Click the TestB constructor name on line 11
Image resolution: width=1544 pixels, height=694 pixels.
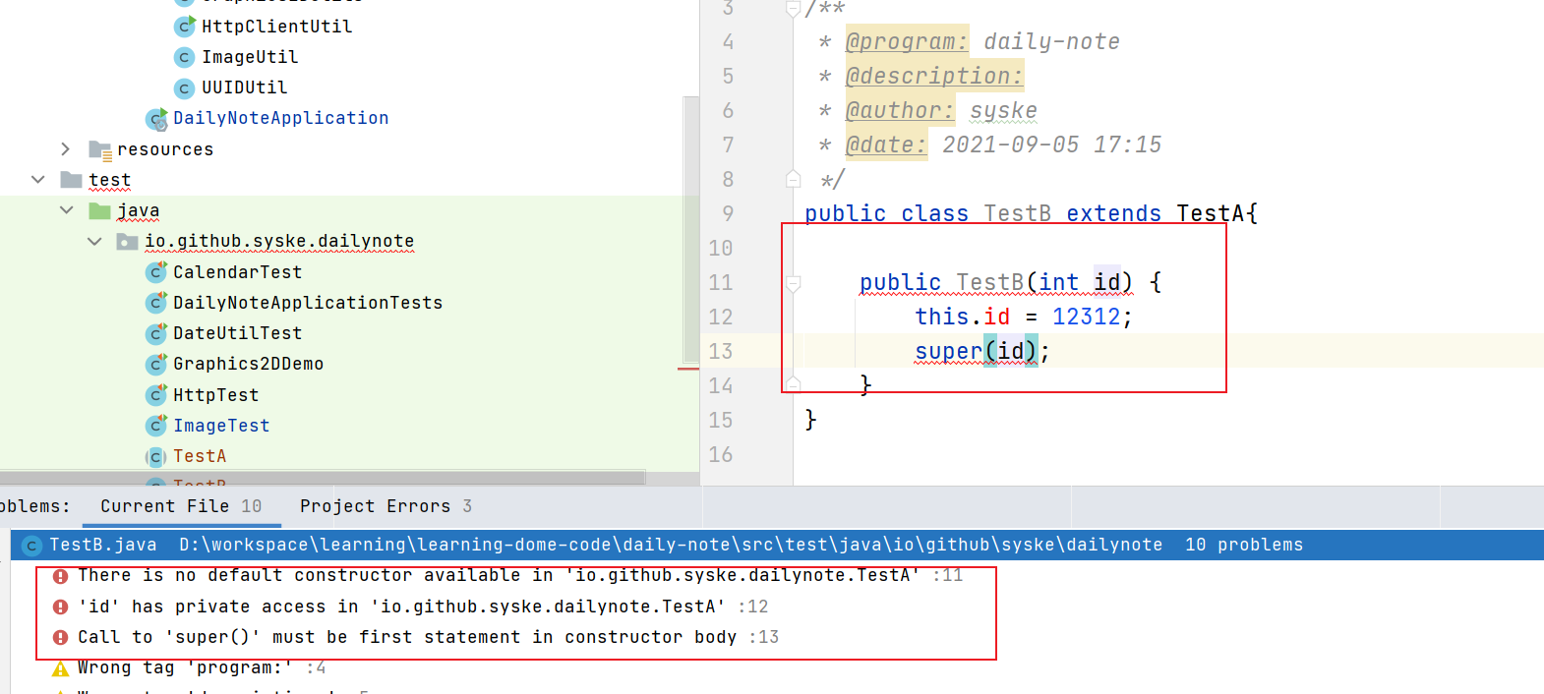(989, 282)
